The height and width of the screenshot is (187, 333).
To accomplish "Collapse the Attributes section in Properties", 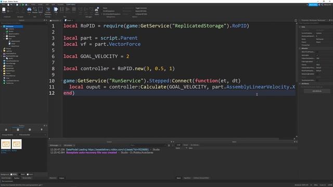I will (x=300, y=84).
